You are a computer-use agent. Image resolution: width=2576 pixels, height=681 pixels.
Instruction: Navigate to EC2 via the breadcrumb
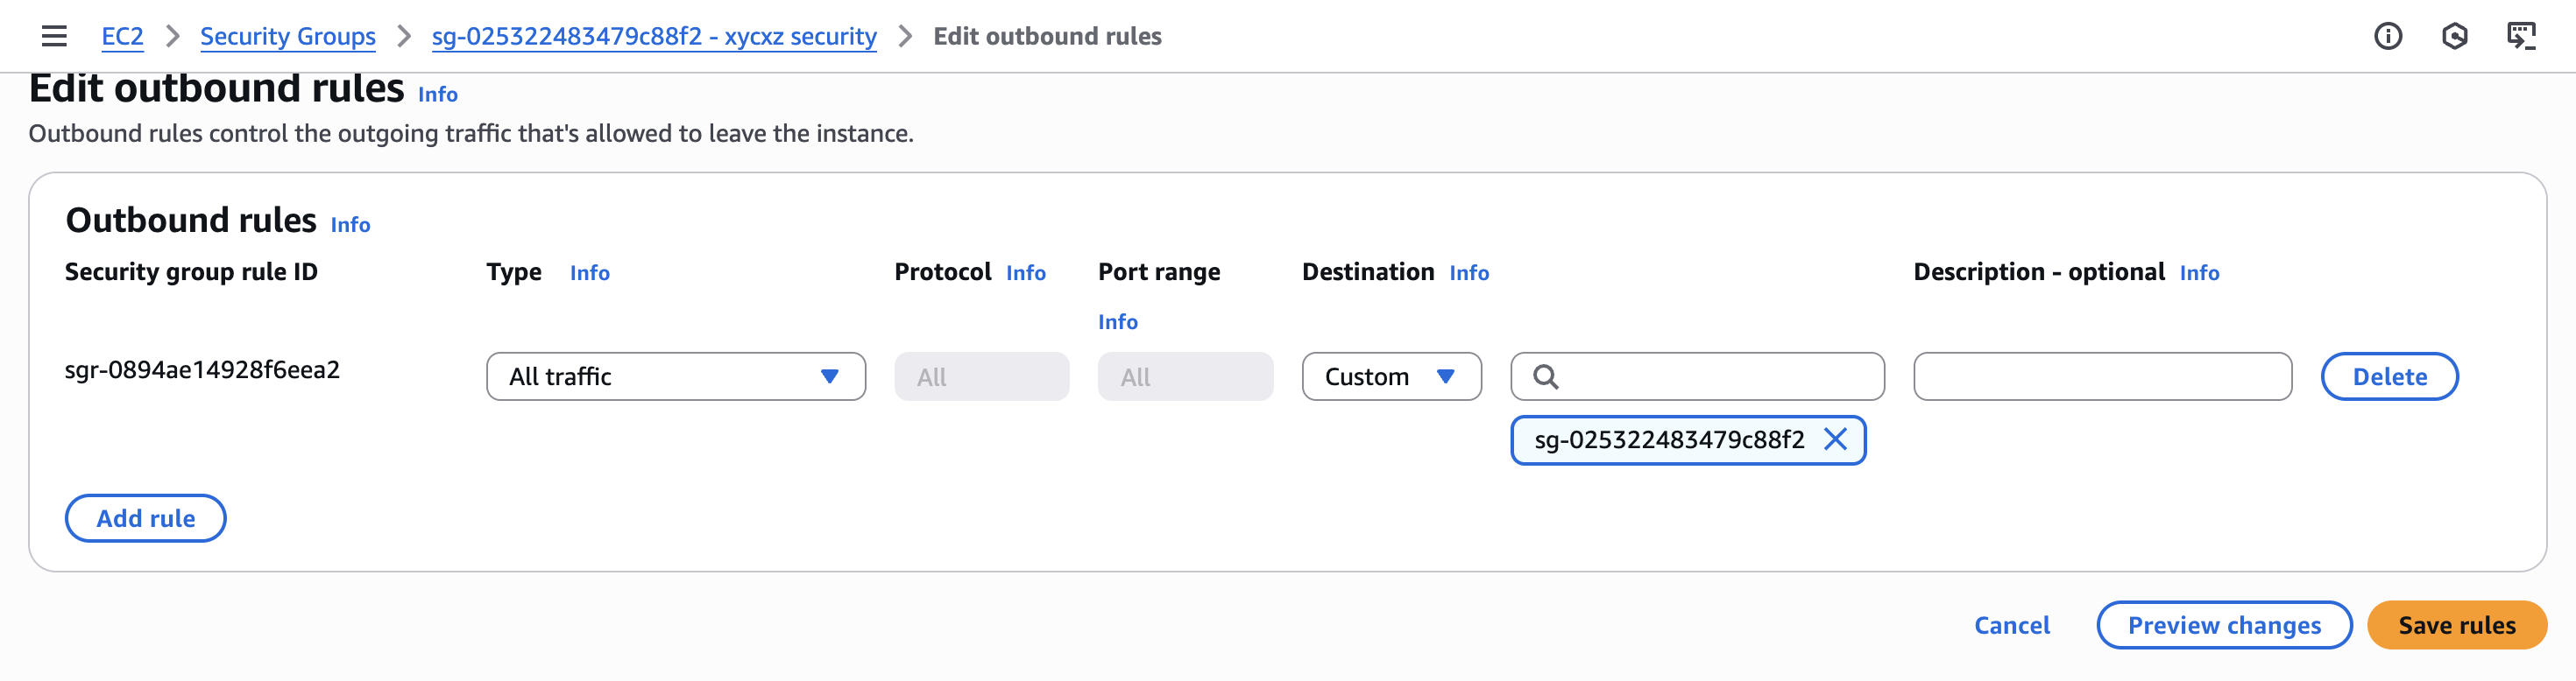point(122,36)
